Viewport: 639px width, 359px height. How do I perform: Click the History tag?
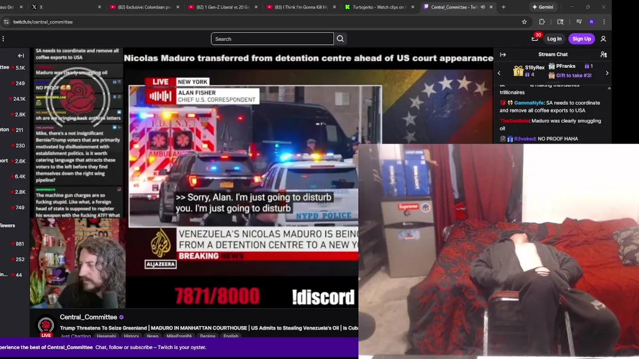pyautogui.click(x=131, y=336)
